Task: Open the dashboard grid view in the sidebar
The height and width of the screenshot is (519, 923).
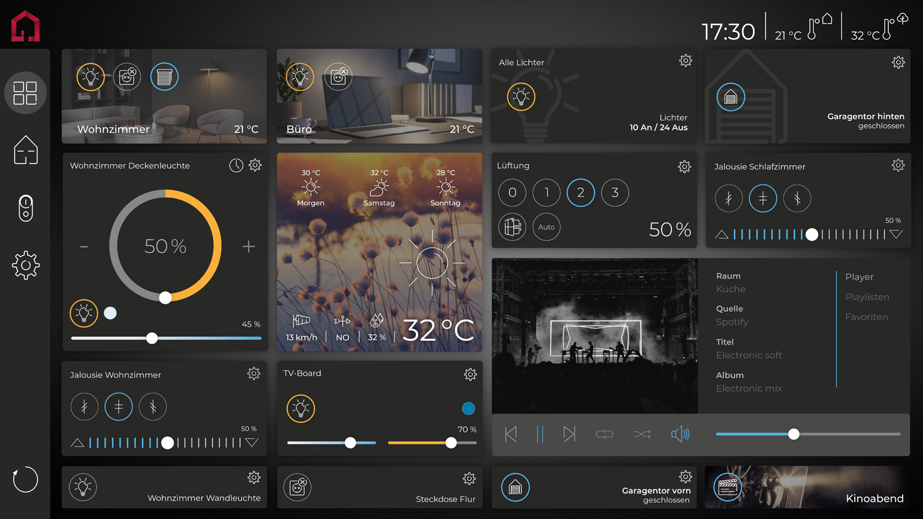Action: (x=25, y=93)
